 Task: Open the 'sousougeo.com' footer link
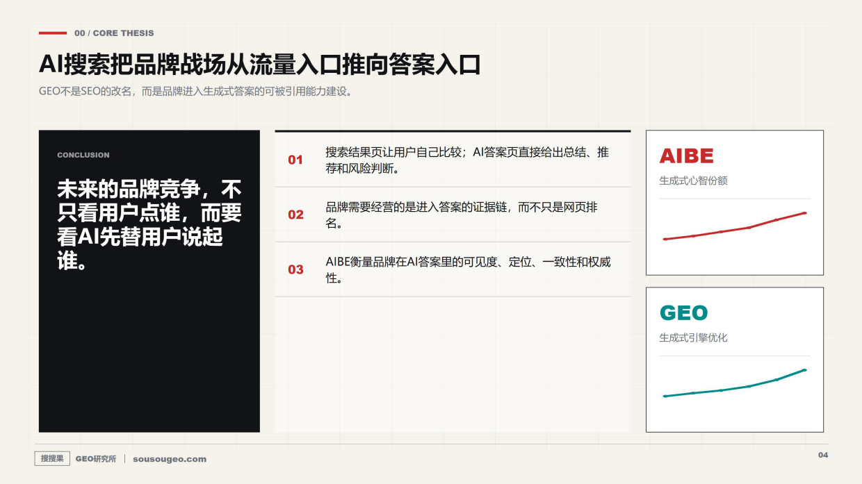pos(170,459)
